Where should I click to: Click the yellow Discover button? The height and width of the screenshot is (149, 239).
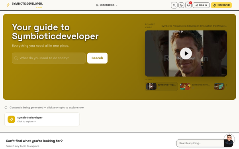coord(221,5)
